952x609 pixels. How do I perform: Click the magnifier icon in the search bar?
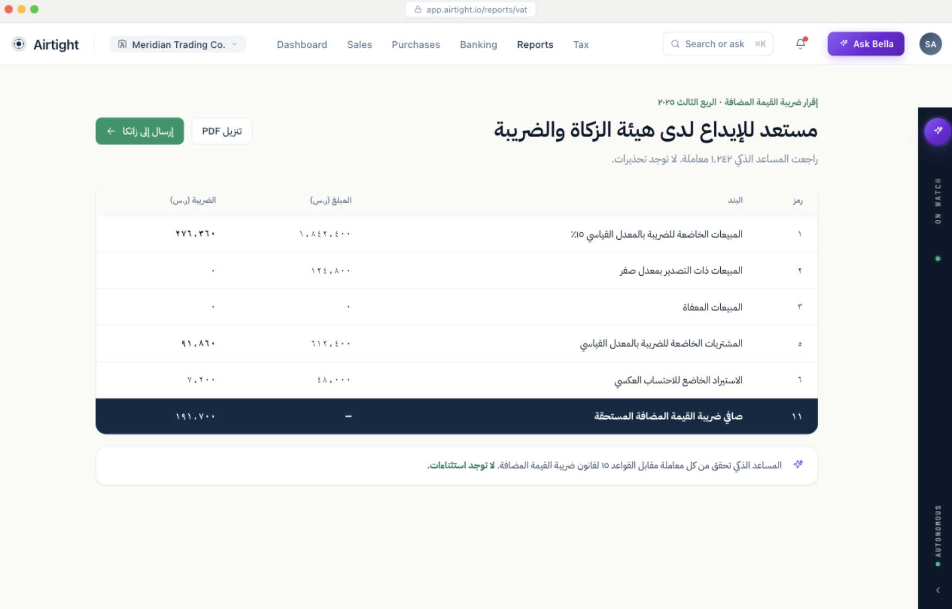point(675,43)
